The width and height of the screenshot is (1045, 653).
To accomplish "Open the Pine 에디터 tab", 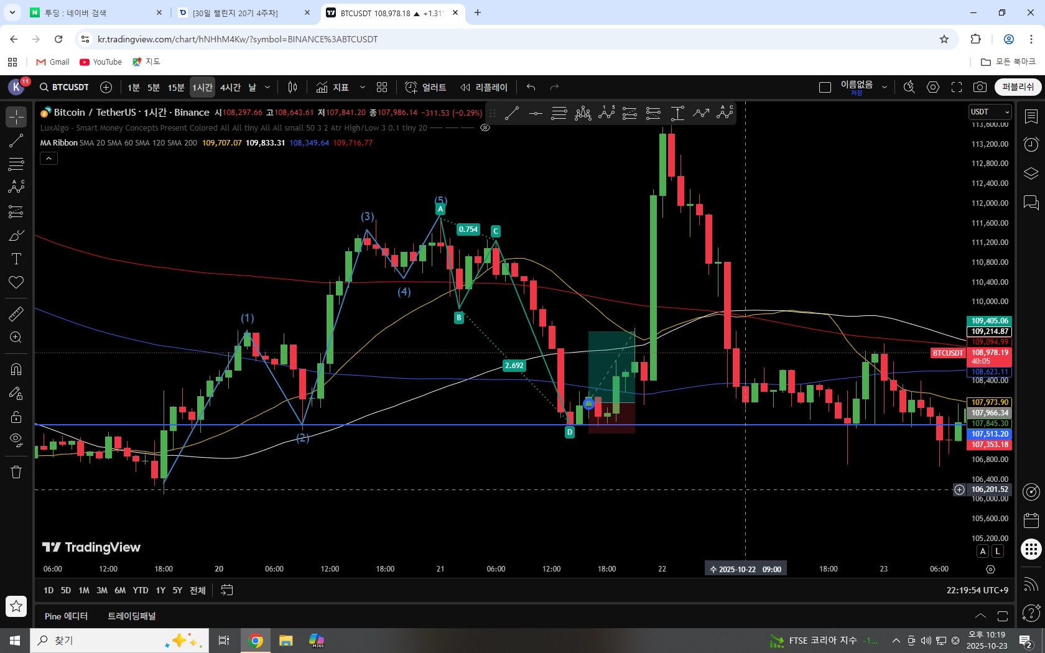I will (x=66, y=616).
